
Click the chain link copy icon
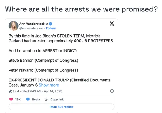(46, 99)
